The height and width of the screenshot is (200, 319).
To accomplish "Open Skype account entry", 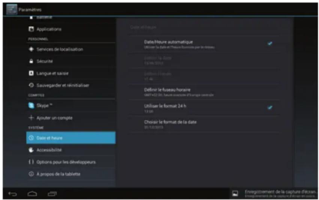I will pos(71,106).
